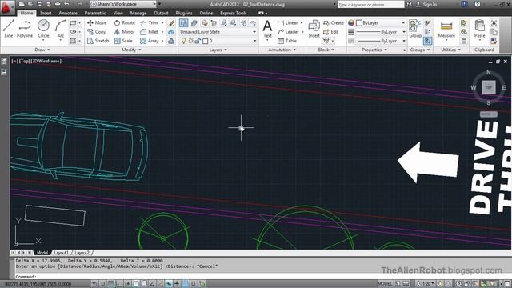Screen dimensions: 512x288
Task: Open the Layer Properties manager icon
Action: [183, 22]
